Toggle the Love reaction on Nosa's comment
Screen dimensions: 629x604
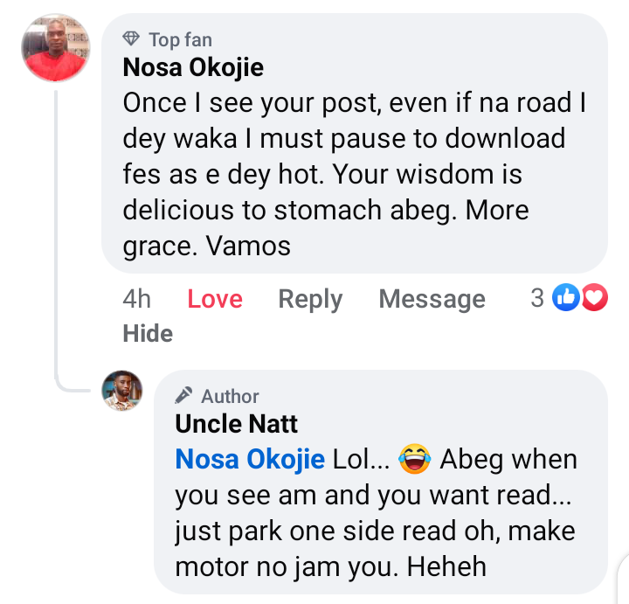tap(215, 299)
